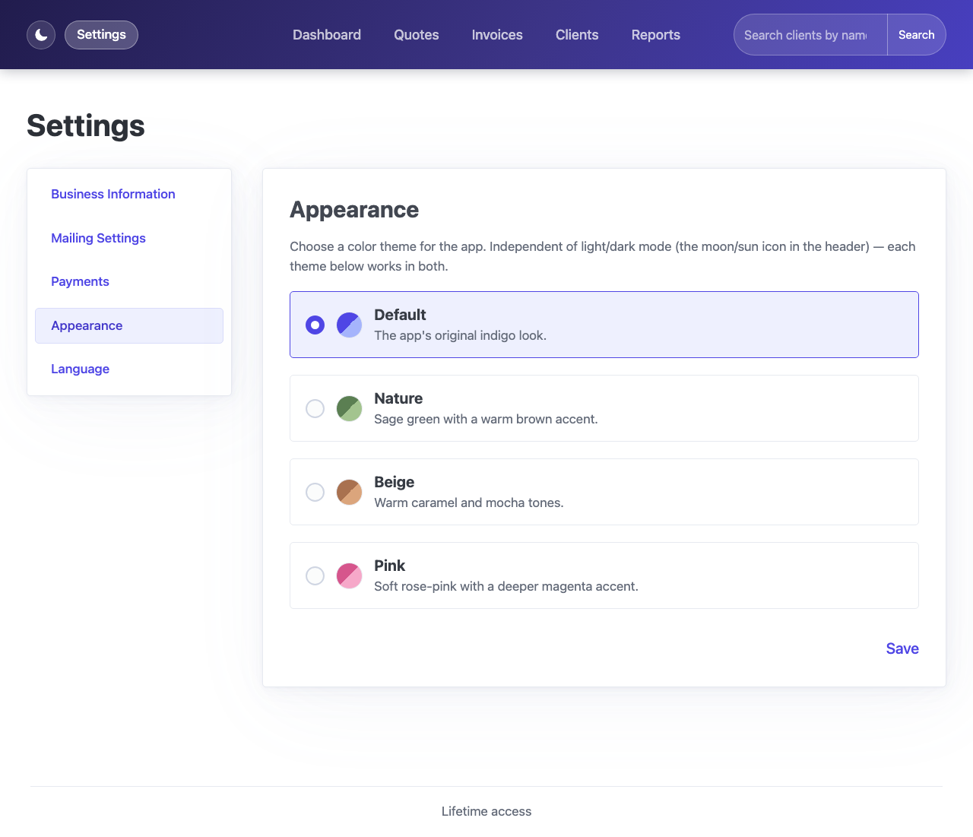Select the Nature theme radio button
This screenshot has width=973, height=837.
click(x=315, y=408)
